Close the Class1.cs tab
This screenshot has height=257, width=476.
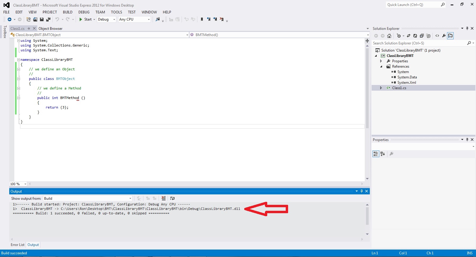point(34,29)
